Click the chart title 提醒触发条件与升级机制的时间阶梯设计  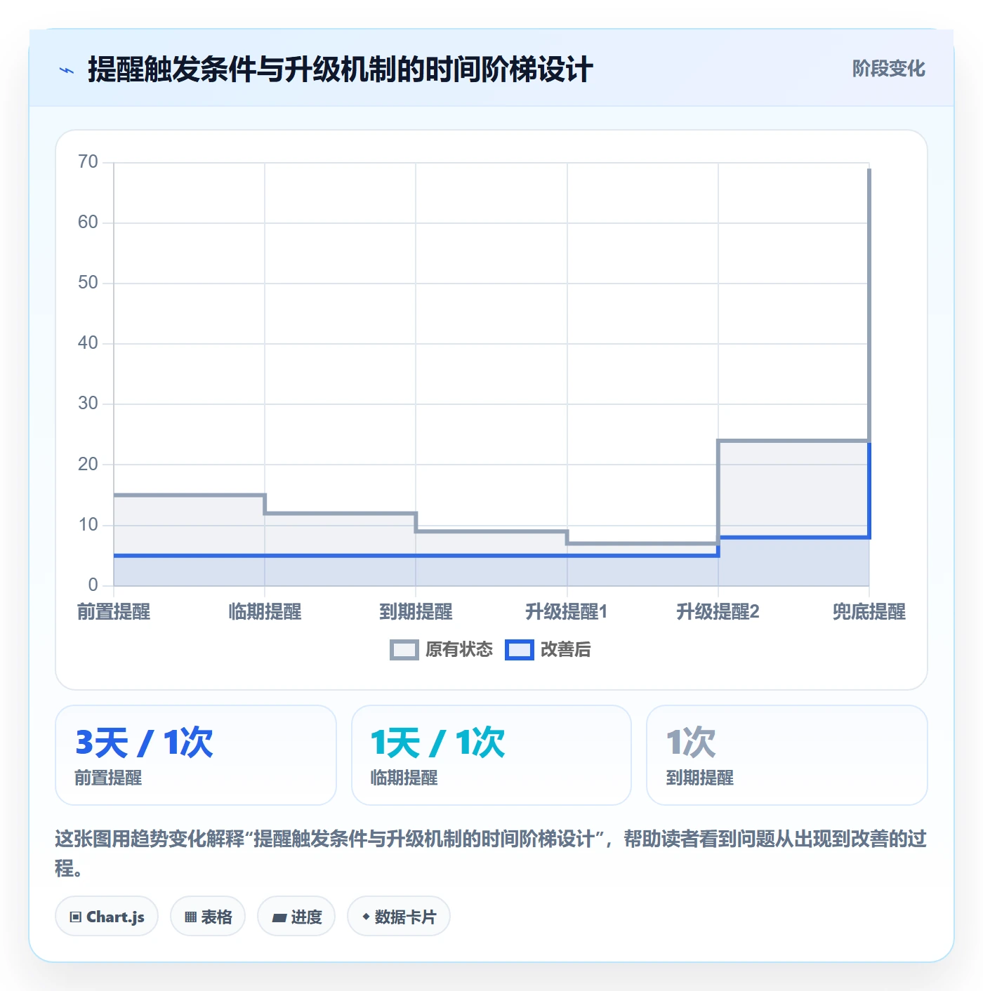341,69
